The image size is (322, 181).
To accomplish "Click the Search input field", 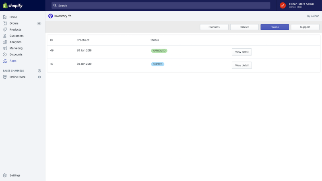I will 161,6.
